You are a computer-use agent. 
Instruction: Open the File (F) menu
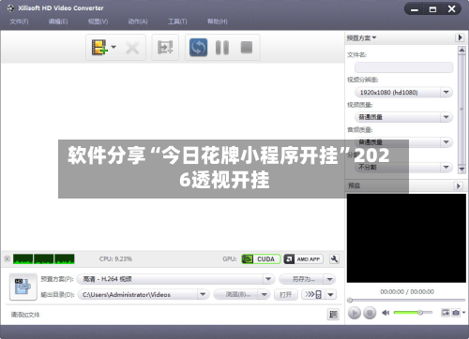click(x=19, y=22)
